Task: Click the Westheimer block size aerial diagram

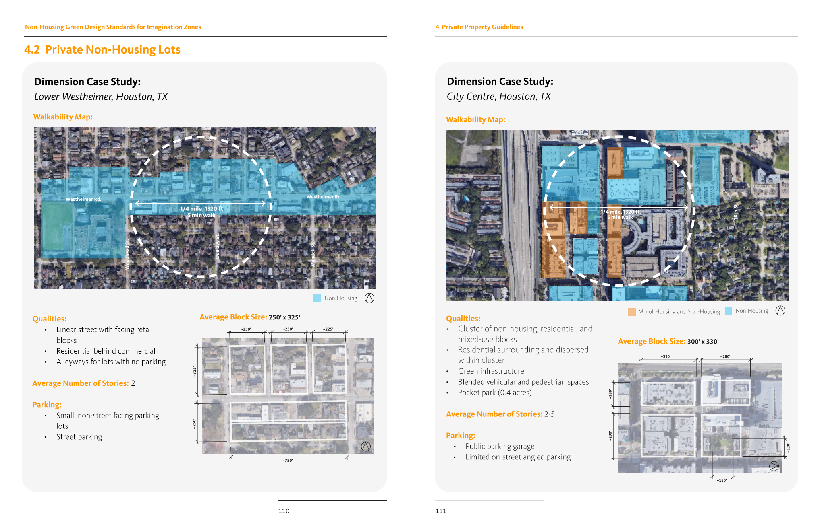Action: (x=288, y=396)
